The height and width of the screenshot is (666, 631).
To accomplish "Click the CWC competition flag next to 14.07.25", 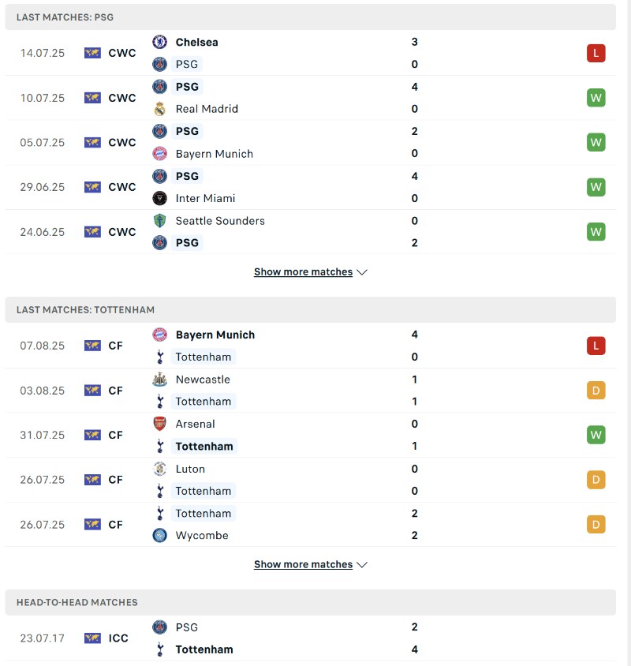I will pyautogui.click(x=95, y=53).
